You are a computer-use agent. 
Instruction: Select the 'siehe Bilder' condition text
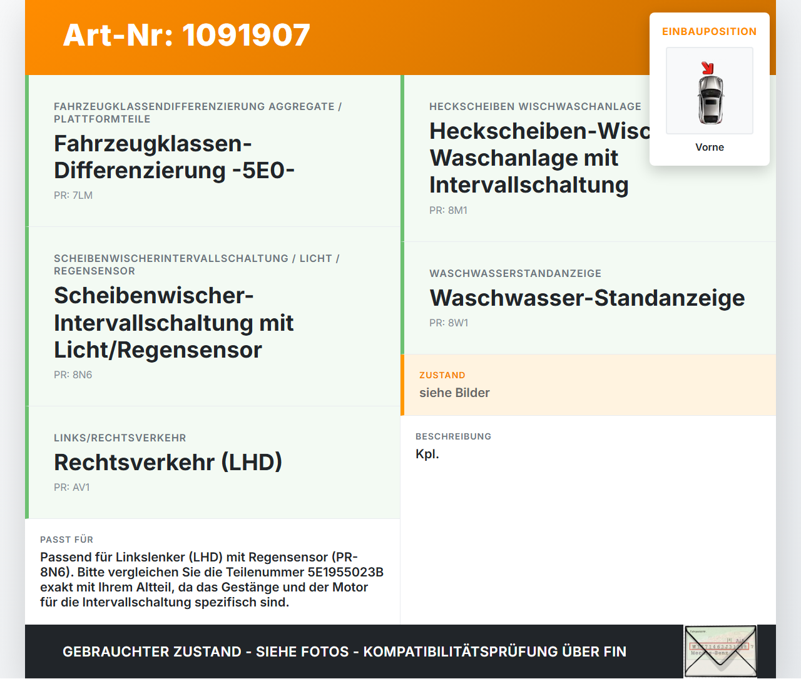coord(454,393)
